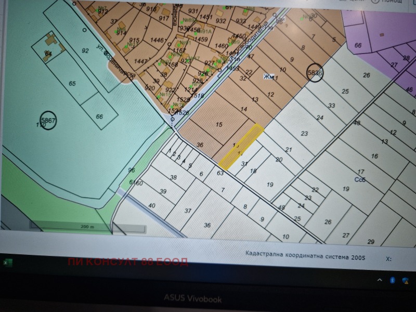This screenshot has height=312, width=416.
Task: Expand the hidden system tray icons chevron
Action: click(379, 280)
